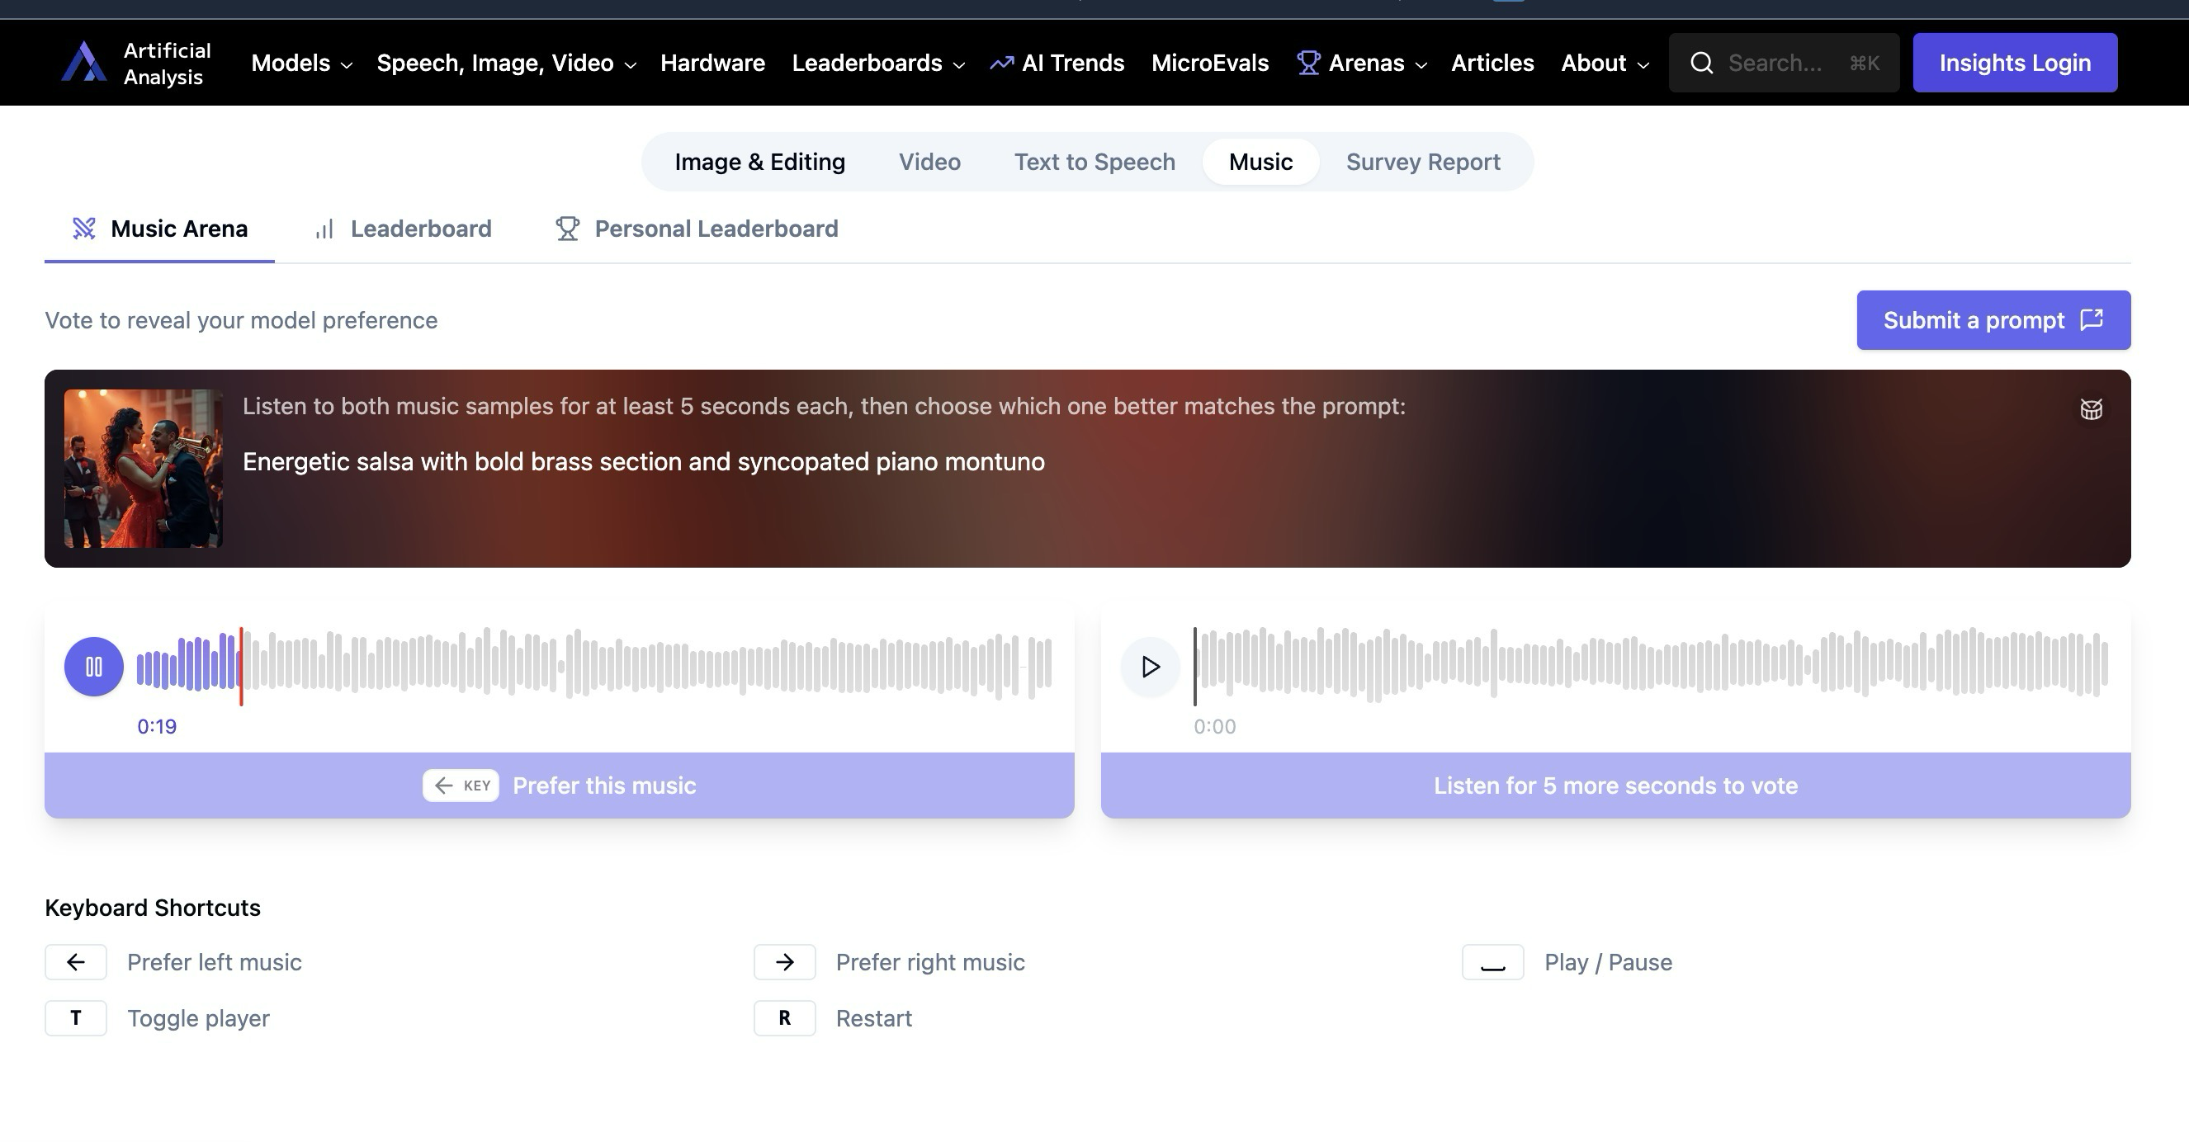Open the Speech, Image, Video dropdown
The image size is (2189, 1142).
click(506, 63)
